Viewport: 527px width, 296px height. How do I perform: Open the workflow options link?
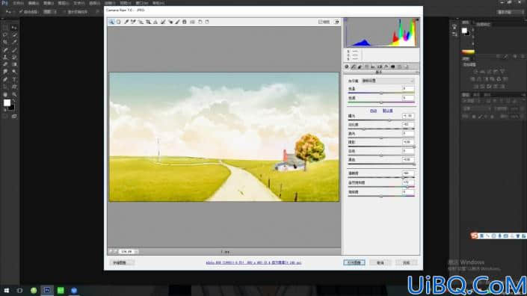(x=253, y=263)
